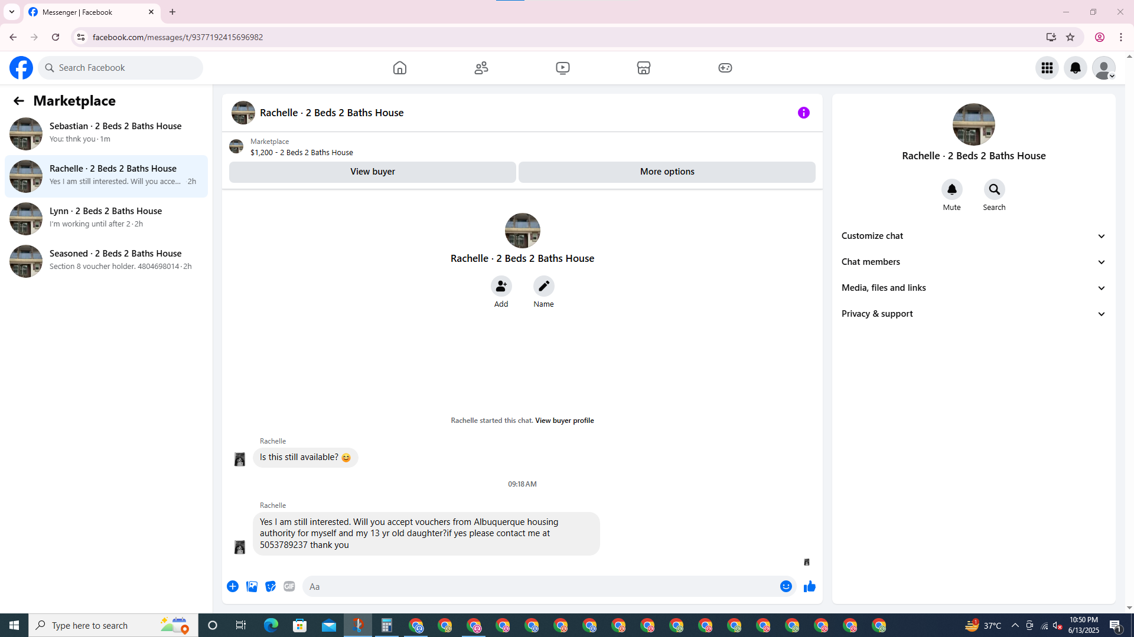The width and height of the screenshot is (1134, 637).
Task: Open Mail app from taskbar
Action: [x=329, y=625]
